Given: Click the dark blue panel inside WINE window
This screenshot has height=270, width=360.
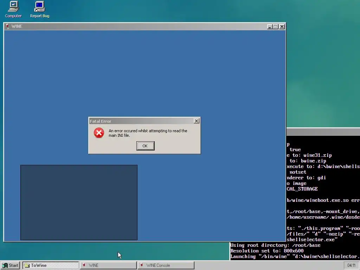Looking at the screenshot, I should coord(79,202).
